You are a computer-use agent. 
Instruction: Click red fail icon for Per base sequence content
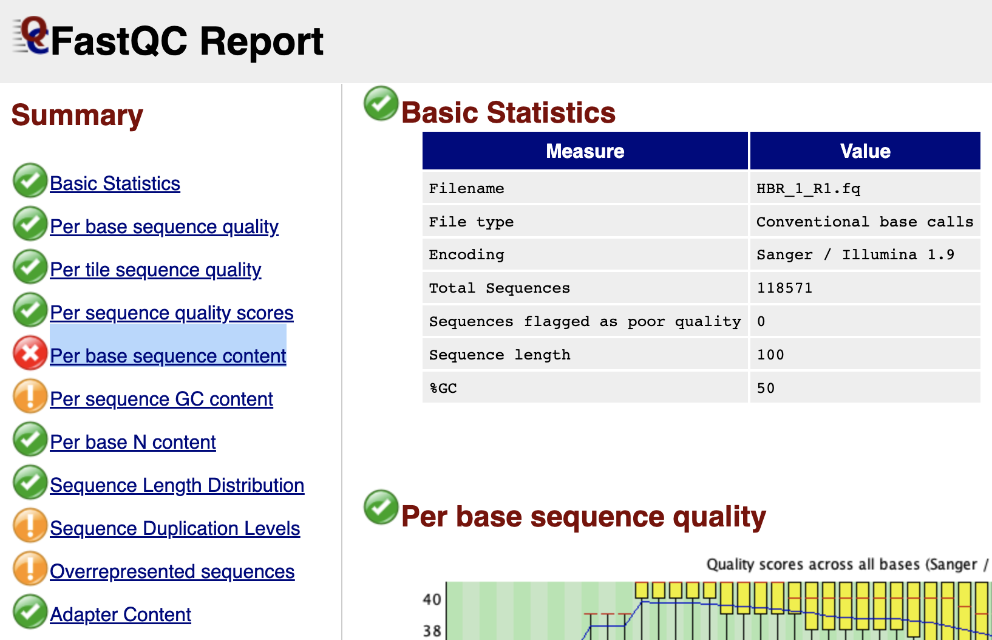click(x=30, y=353)
